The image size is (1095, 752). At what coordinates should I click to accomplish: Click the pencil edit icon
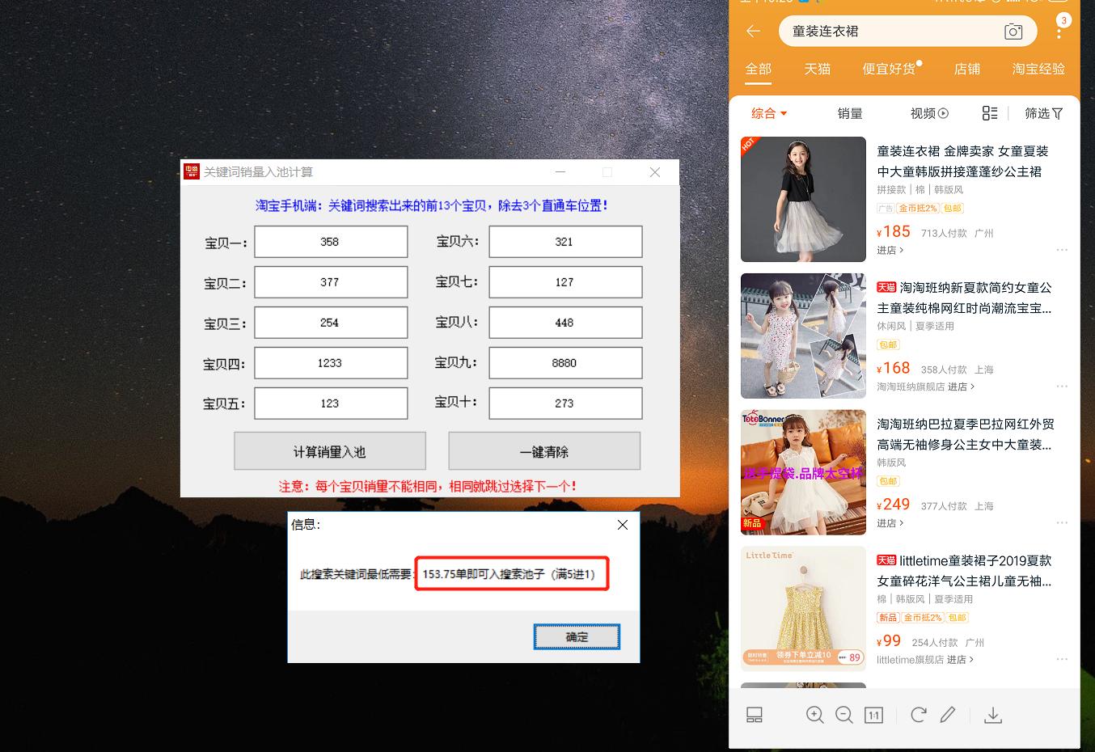(x=948, y=715)
